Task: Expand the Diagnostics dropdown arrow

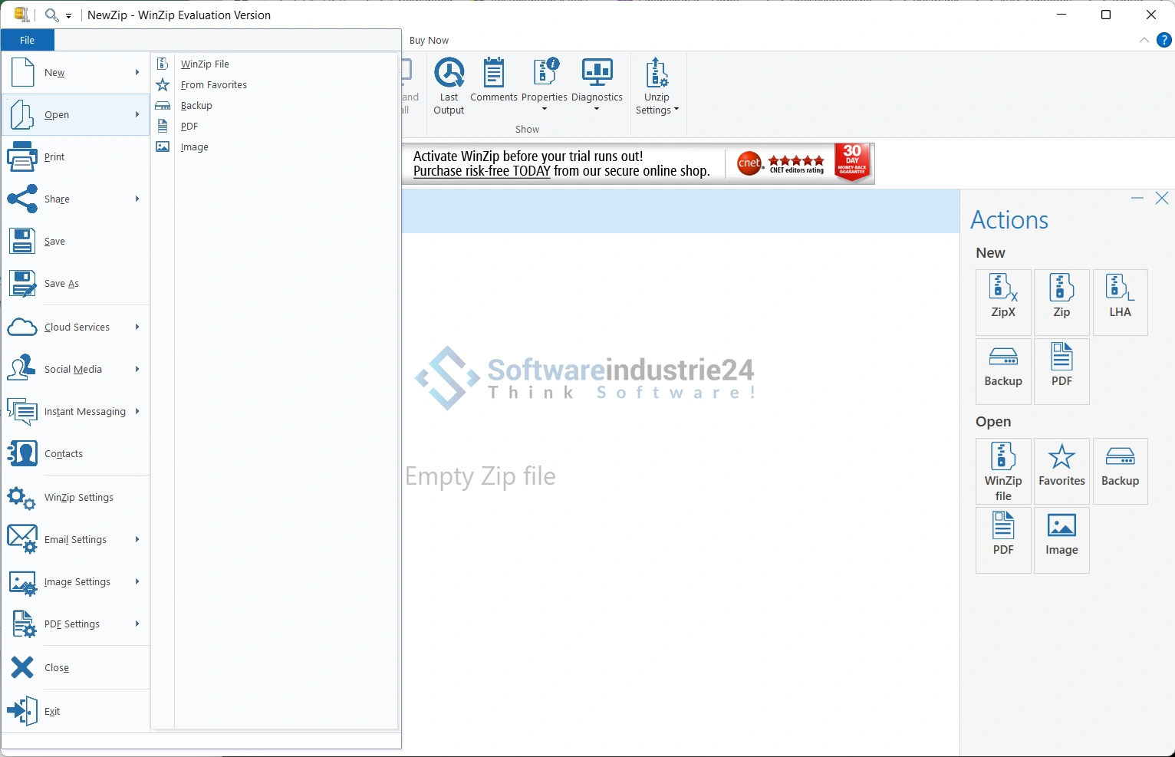Action: point(597,109)
